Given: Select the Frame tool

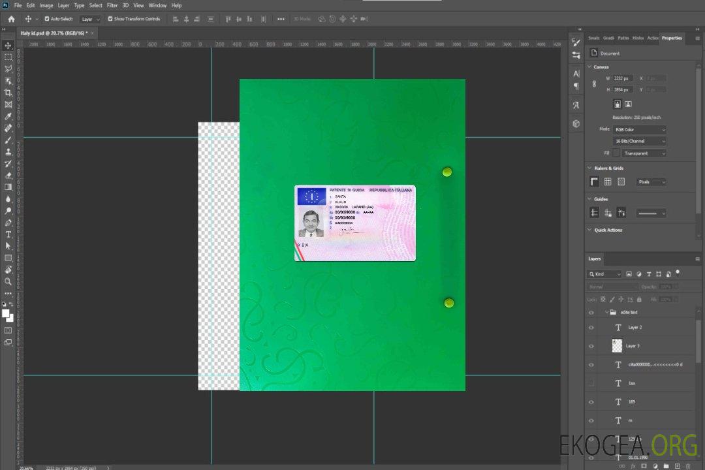Looking at the screenshot, I should pos(8,104).
